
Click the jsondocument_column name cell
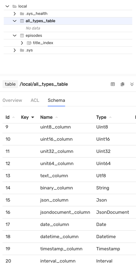pos(65,212)
